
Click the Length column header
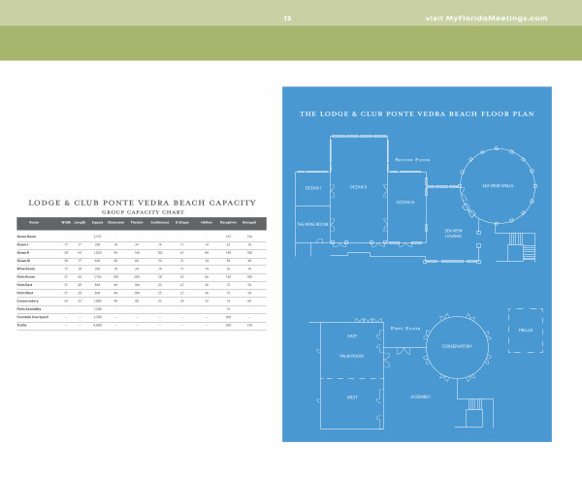click(80, 223)
